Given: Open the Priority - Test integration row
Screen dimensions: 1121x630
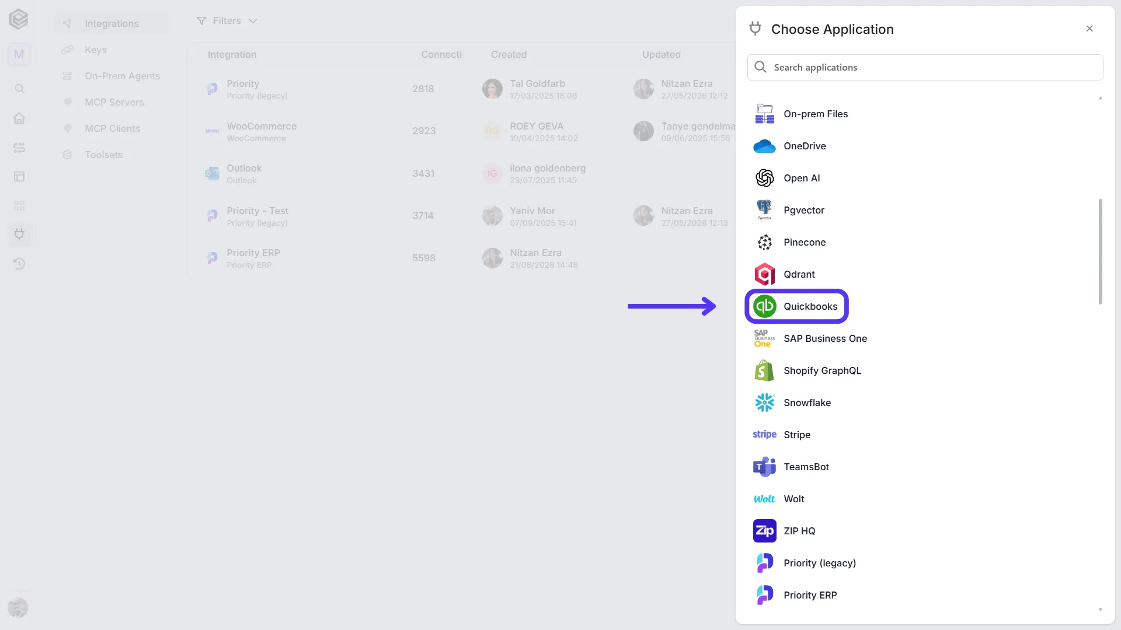Looking at the screenshot, I should (461, 216).
